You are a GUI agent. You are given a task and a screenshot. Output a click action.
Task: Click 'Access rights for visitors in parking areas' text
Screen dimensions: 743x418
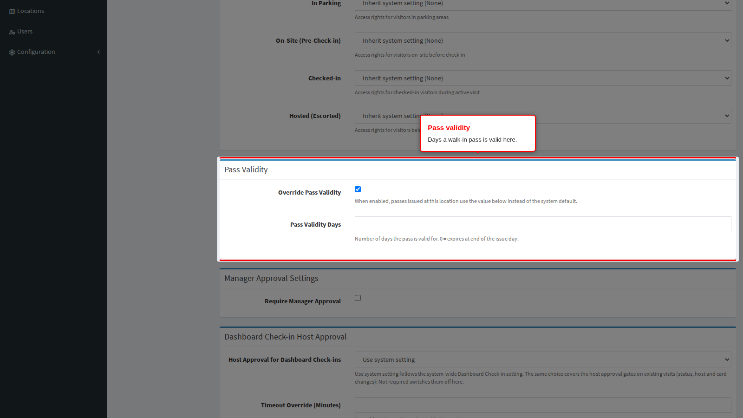[402, 17]
